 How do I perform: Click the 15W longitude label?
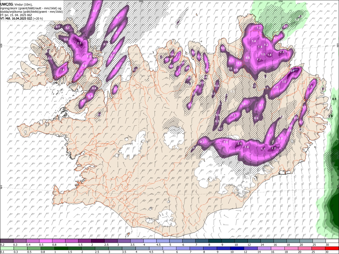click(x=280, y=1)
